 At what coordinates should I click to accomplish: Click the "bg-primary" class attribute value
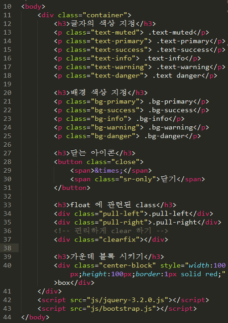(x=115, y=102)
